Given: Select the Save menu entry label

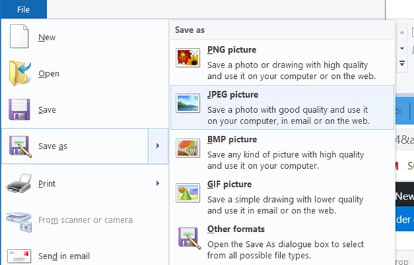Looking at the screenshot, I should 47,110.
